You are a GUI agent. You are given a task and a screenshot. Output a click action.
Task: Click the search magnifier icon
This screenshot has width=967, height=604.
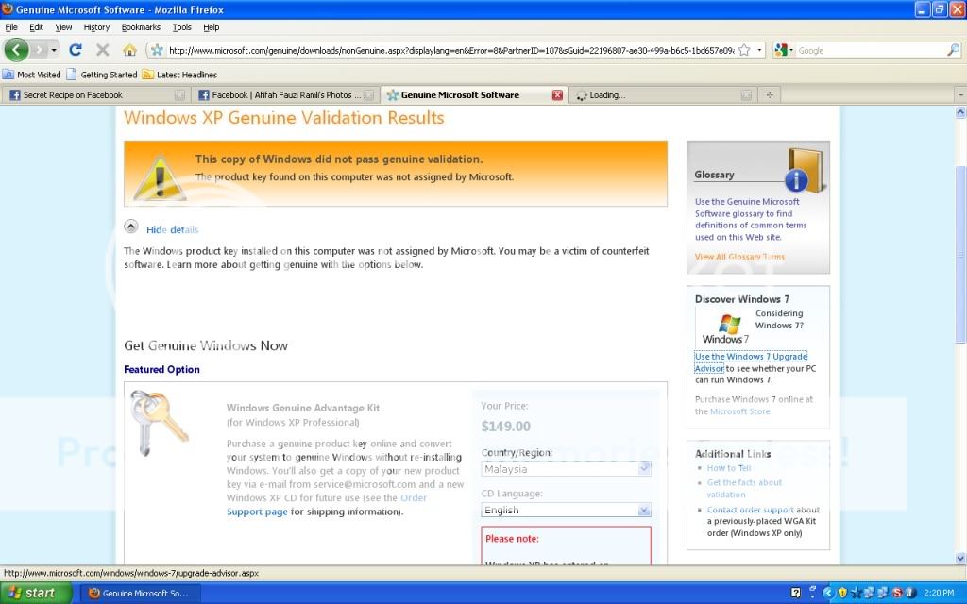(953, 51)
